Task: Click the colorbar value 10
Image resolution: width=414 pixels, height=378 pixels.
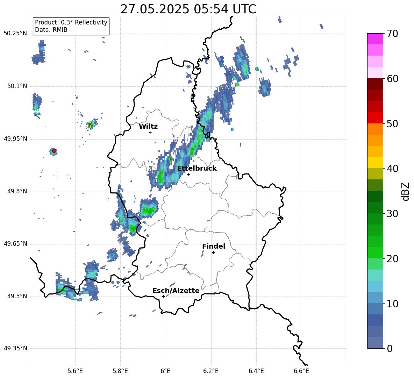Action: [392, 304]
